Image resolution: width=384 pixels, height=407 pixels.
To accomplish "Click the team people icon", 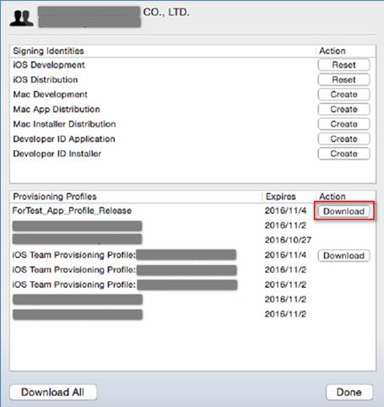I will click(22, 19).
